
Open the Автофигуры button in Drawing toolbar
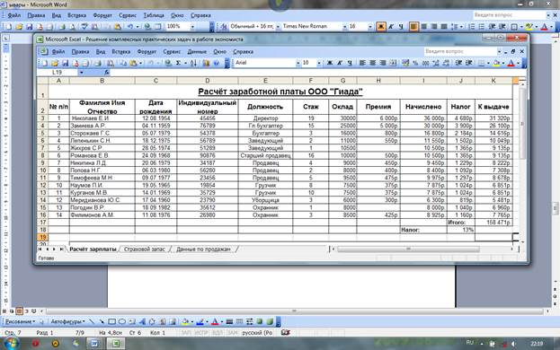(67, 321)
